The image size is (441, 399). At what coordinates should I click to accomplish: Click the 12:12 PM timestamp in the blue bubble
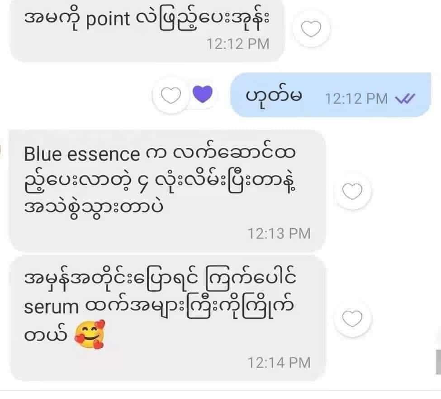point(356,99)
